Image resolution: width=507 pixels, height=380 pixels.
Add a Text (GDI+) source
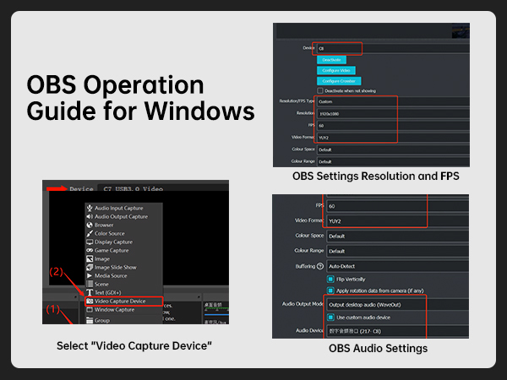123,292
